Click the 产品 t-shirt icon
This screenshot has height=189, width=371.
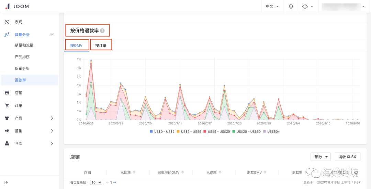7,118
